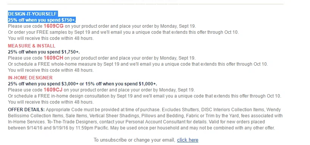This screenshot has width=310, height=145.
Task: Click the promo code 1609CG
Action: pyautogui.click(x=53, y=26)
